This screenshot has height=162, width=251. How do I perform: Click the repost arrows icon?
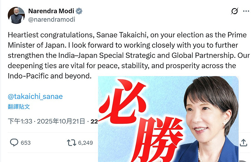(x=71, y=143)
